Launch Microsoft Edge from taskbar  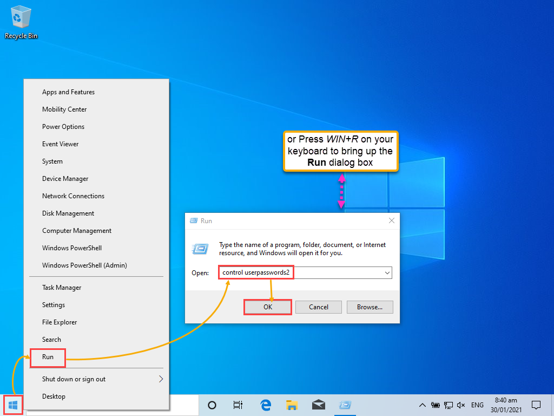point(265,405)
